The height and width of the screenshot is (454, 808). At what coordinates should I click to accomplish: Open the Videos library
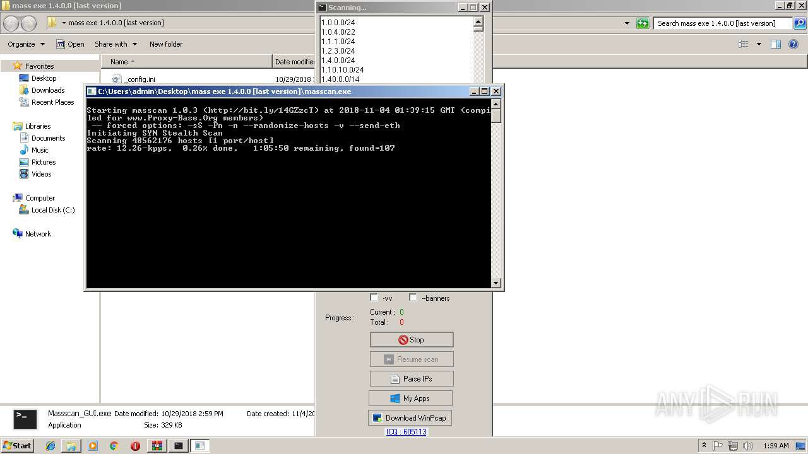click(x=41, y=174)
